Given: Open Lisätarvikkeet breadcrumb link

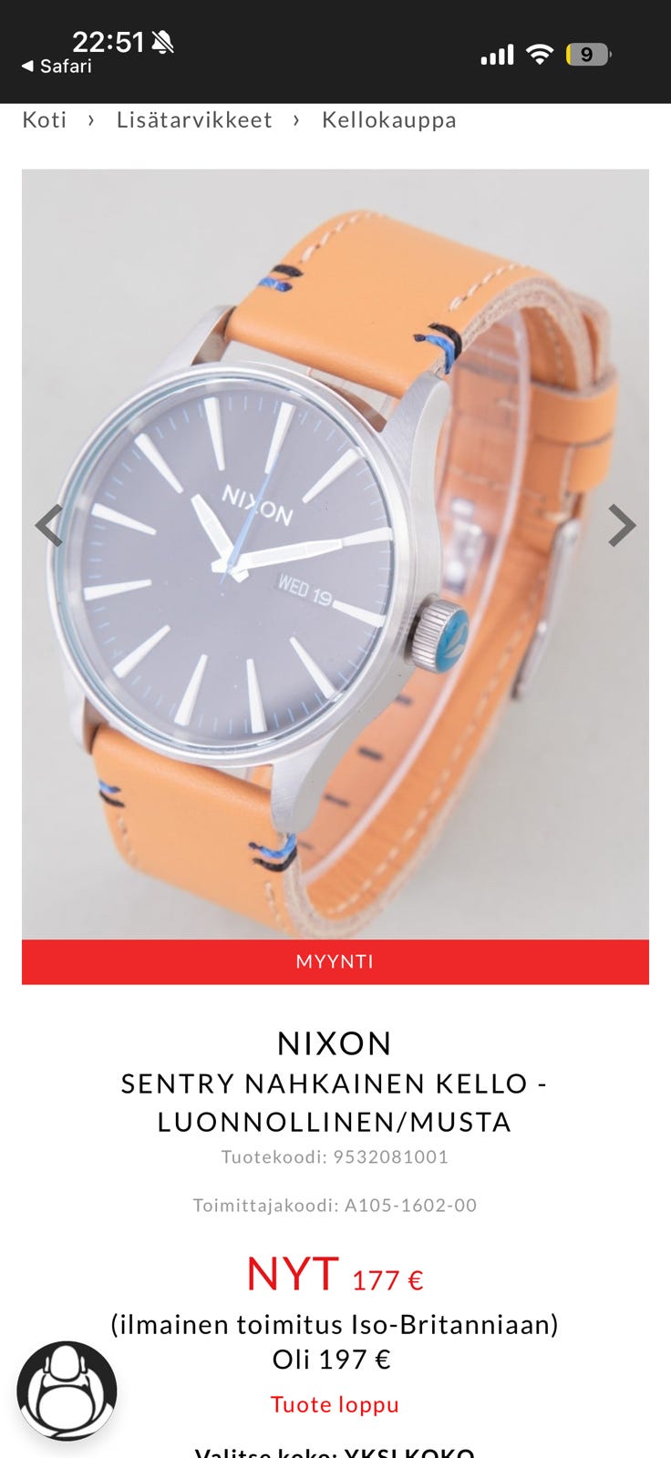Looking at the screenshot, I should (x=194, y=120).
